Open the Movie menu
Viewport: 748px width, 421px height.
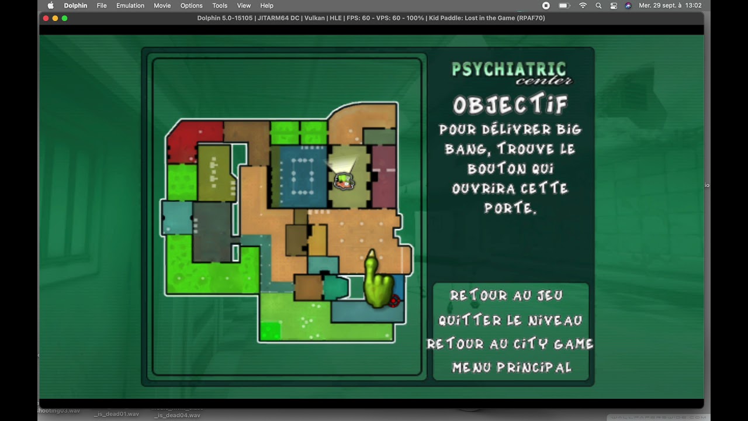pos(162,5)
